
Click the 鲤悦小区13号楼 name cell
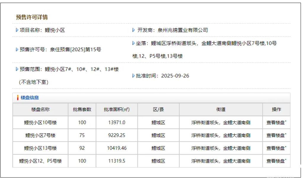pos(40,148)
